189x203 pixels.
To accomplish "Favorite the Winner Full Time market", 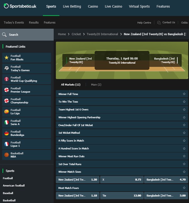I will point(184,94).
